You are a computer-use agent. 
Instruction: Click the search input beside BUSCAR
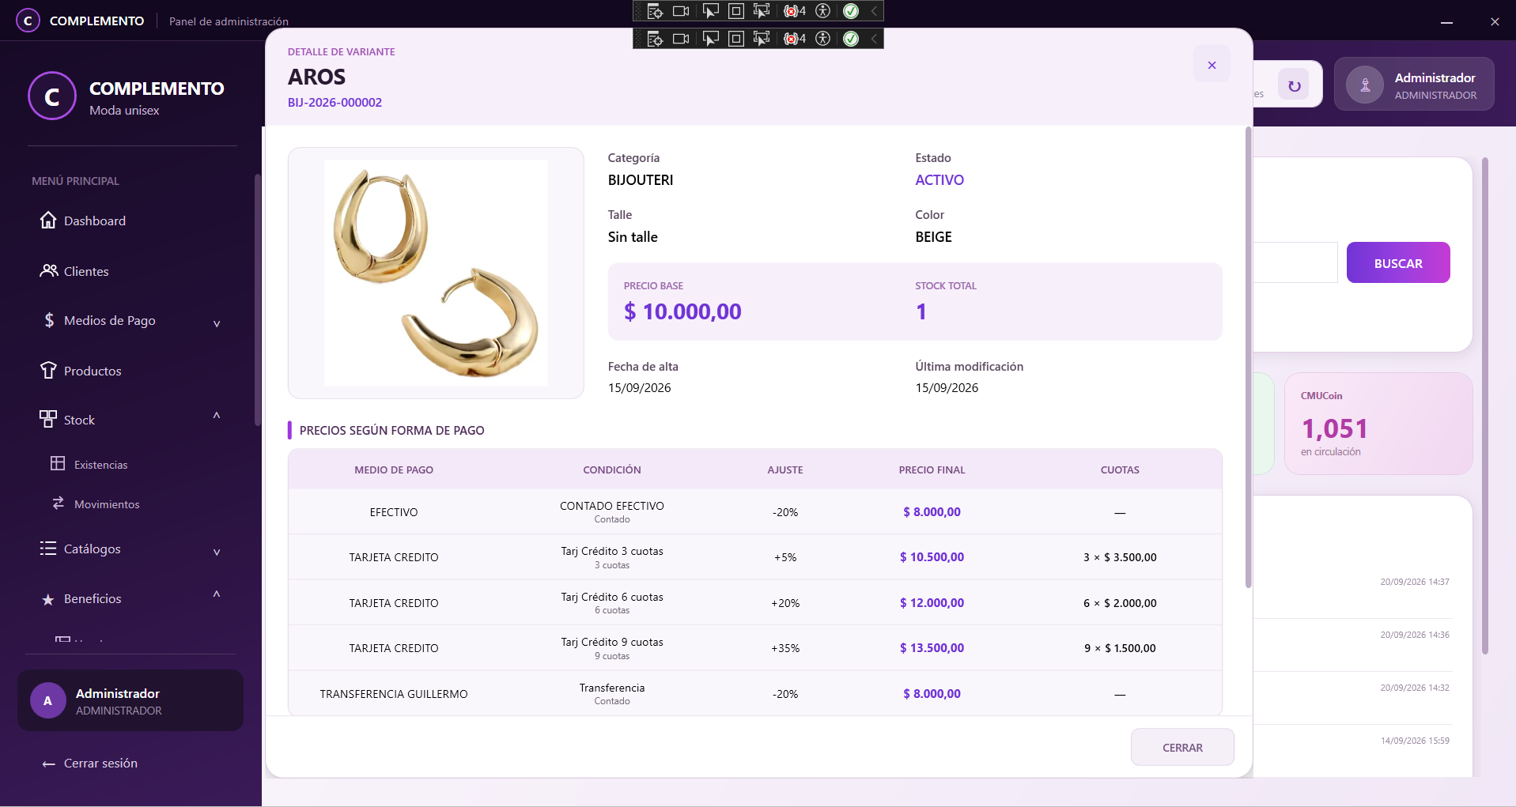[x=1295, y=262]
